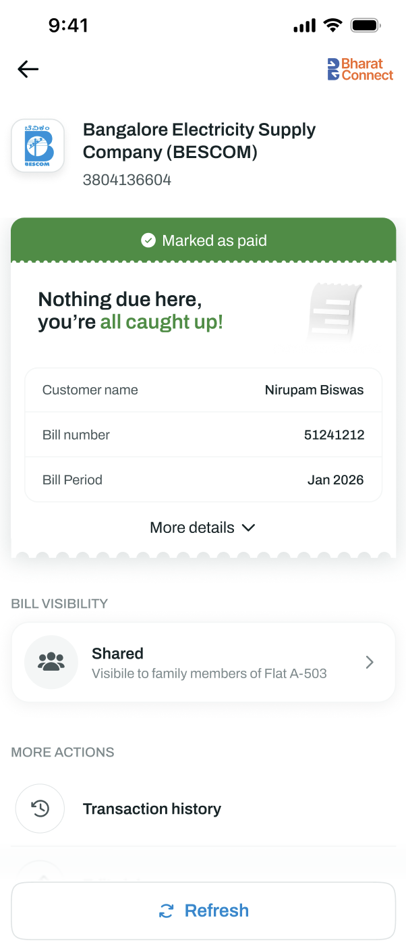Click the Transaction history clock icon
The height and width of the screenshot is (947, 406).
(x=40, y=809)
